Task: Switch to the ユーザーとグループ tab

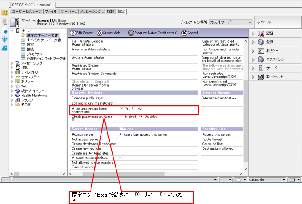Action: click(x=27, y=11)
